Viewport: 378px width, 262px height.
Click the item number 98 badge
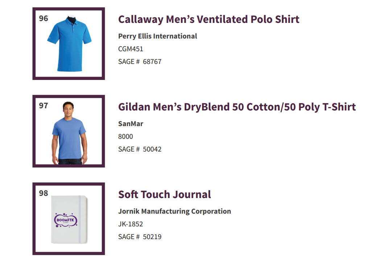44,193
